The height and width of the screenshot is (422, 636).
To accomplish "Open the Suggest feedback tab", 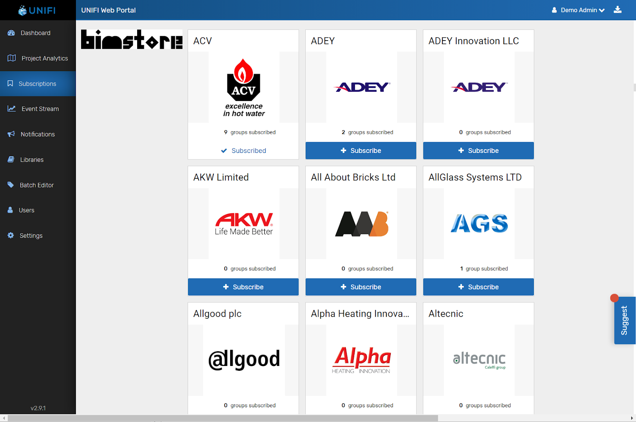I will coord(624,320).
